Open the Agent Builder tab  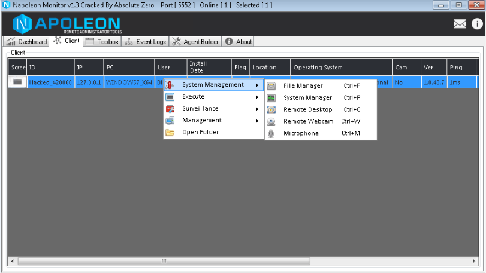click(196, 42)
